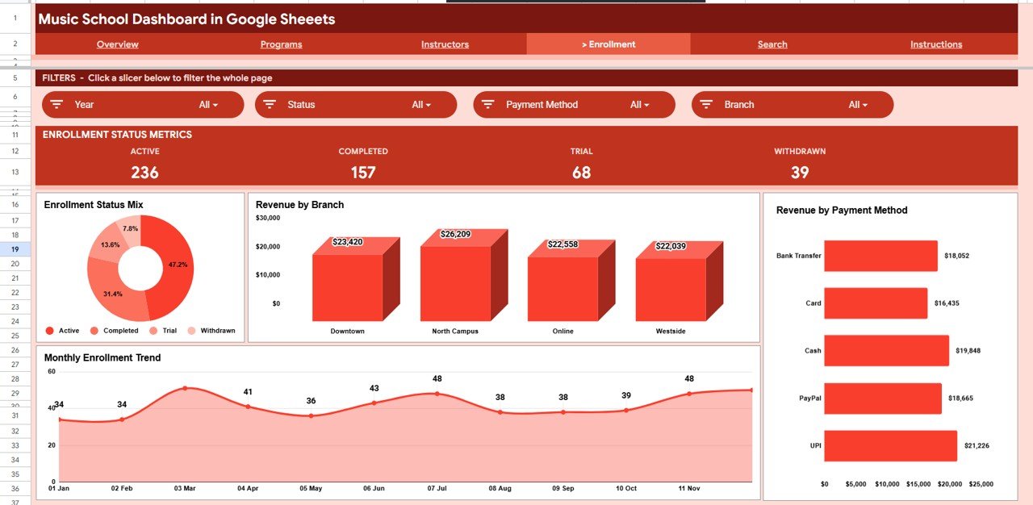Click the Trial count 68
The image size is (1033, 505).
[x=581, y=172]
